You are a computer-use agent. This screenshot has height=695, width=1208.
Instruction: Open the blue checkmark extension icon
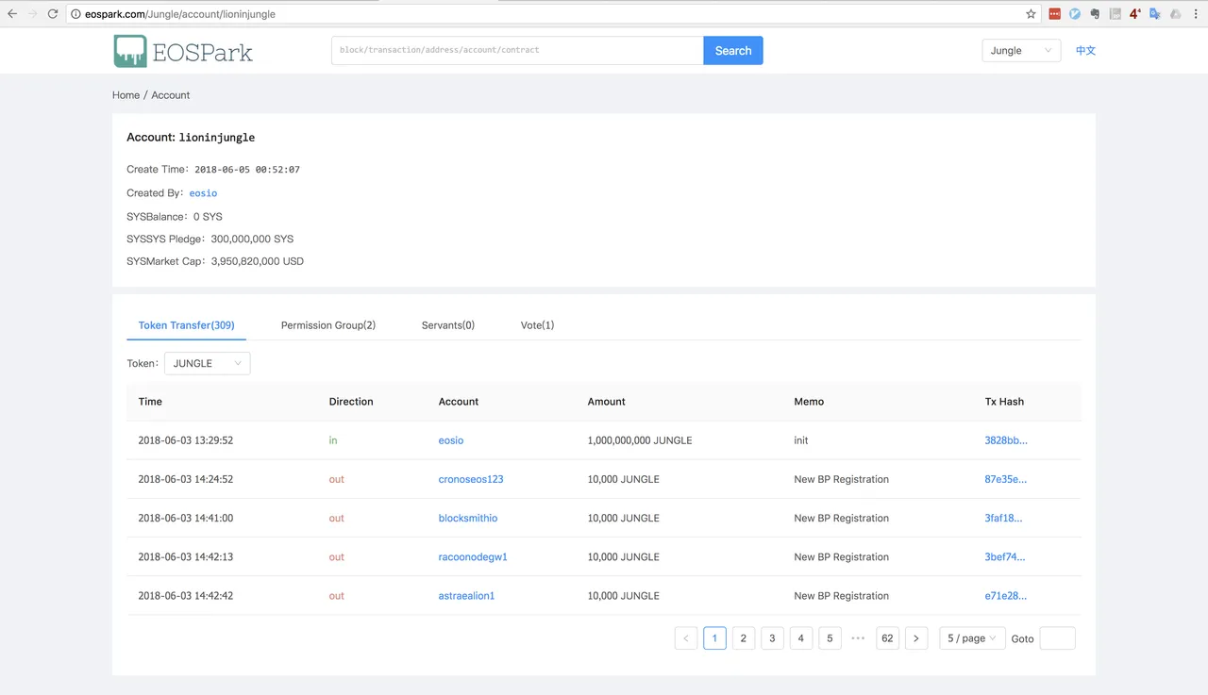[1075, 14]
